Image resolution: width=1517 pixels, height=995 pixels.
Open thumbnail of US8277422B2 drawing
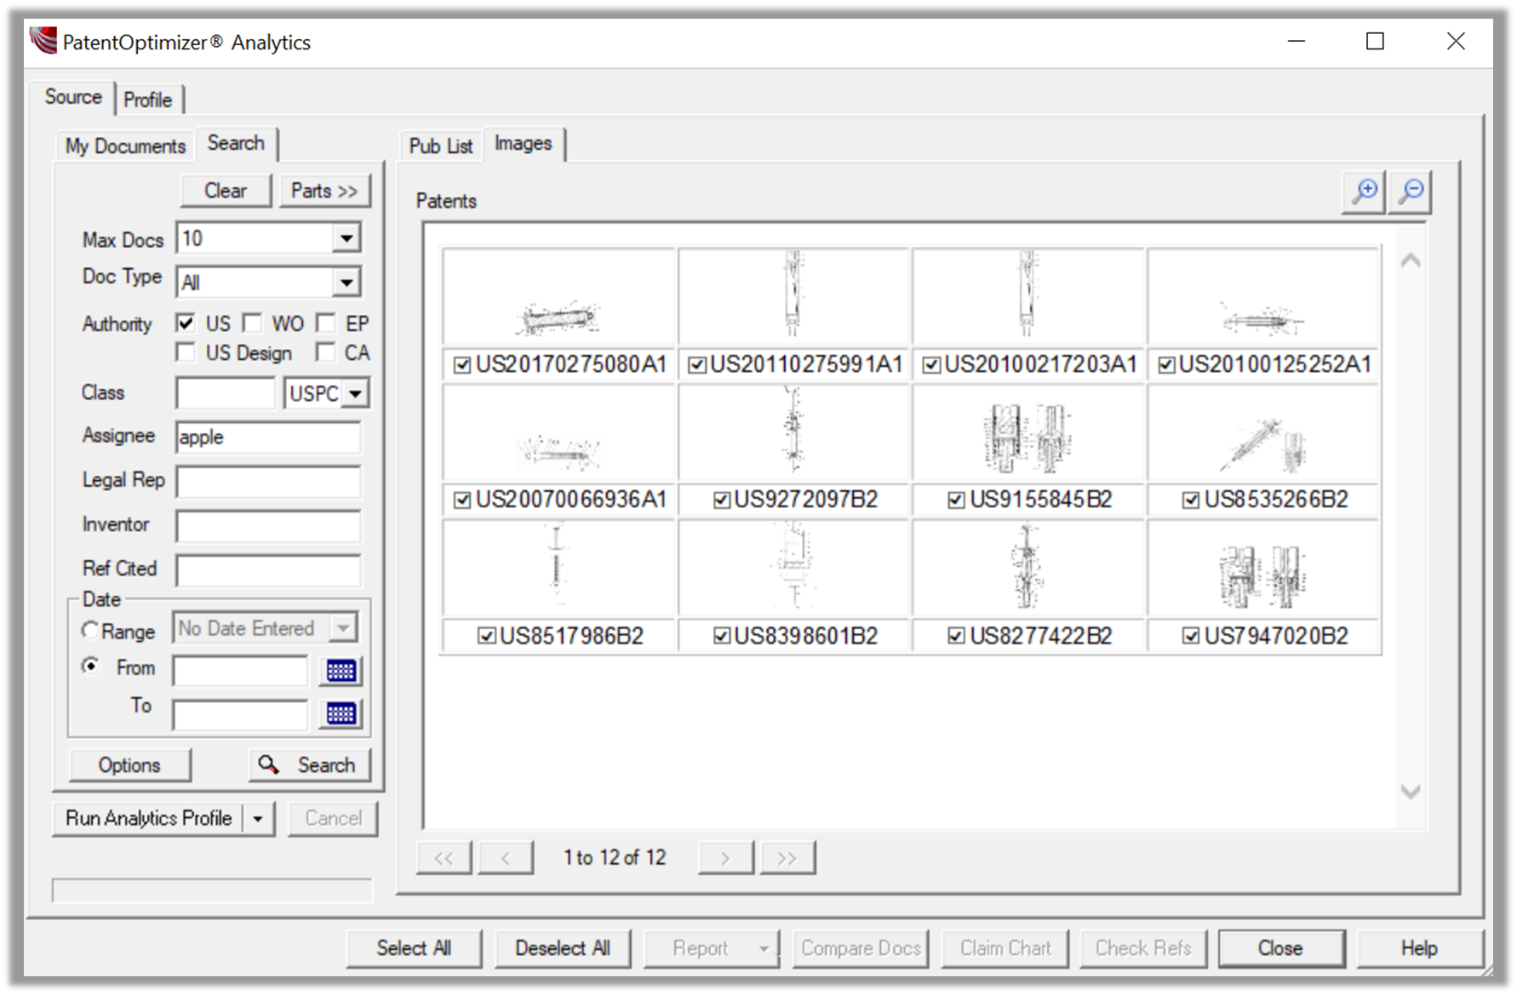point(1028,569)
